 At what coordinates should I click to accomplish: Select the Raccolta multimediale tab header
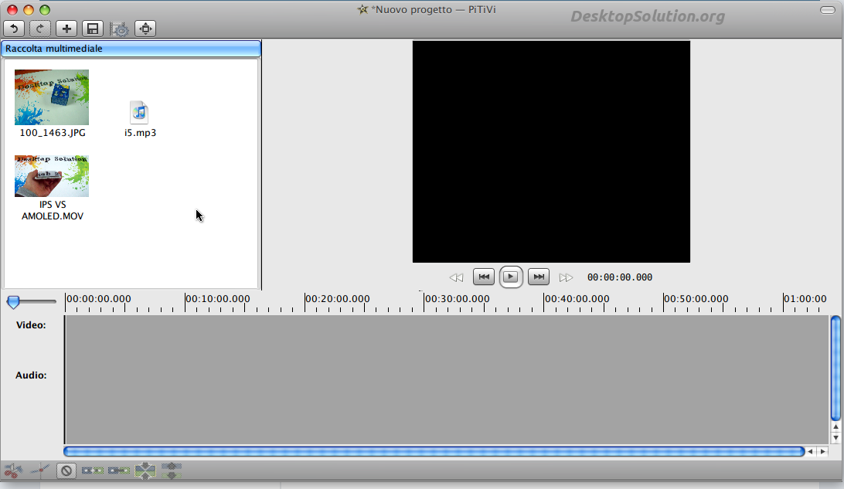131,49
